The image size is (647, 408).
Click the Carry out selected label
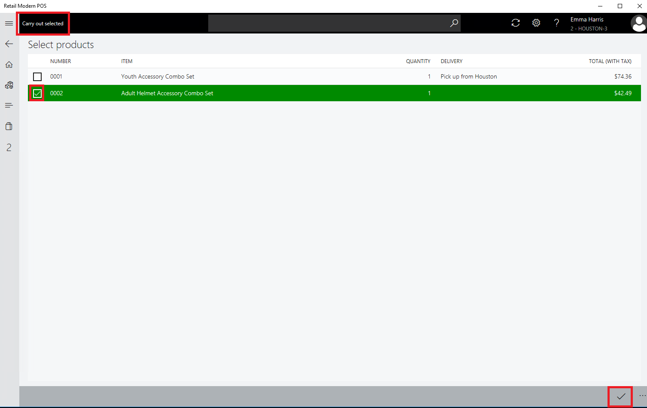pyautogui.click(x=43, y=24)
